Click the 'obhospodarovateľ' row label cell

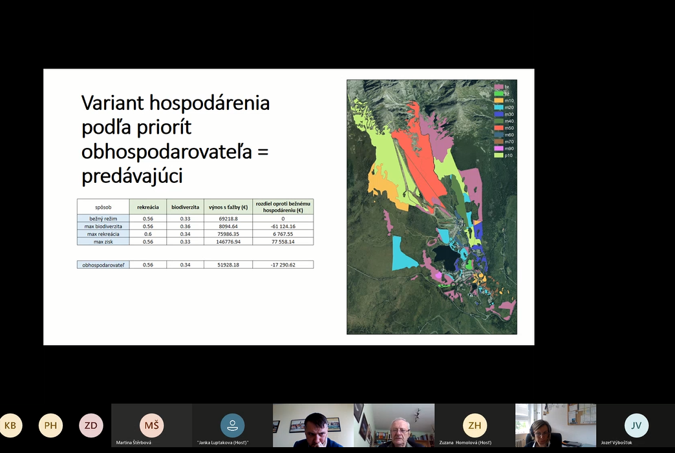[x=103, y=264]
